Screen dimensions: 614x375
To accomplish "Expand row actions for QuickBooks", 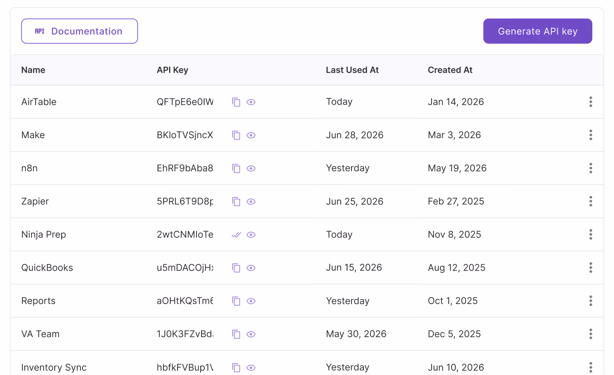I will pyautogui.click(x=590, y=268).
